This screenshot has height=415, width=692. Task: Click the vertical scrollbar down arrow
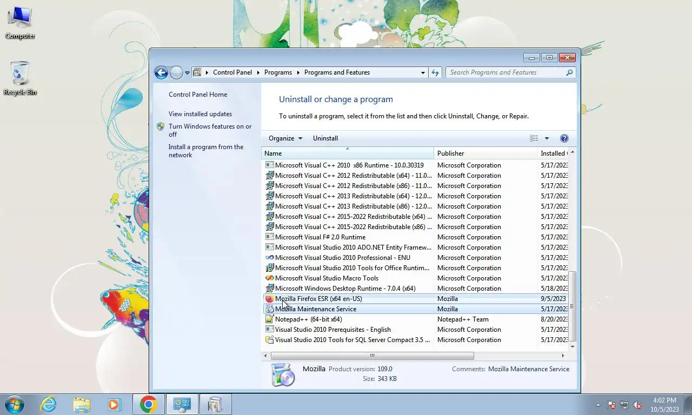pyautogui.click(x=572, y=346)
